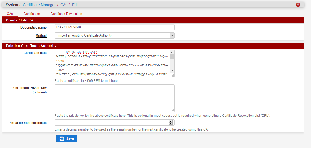
Task: Click the Certificate data resize grip
Action: point(173,75)
